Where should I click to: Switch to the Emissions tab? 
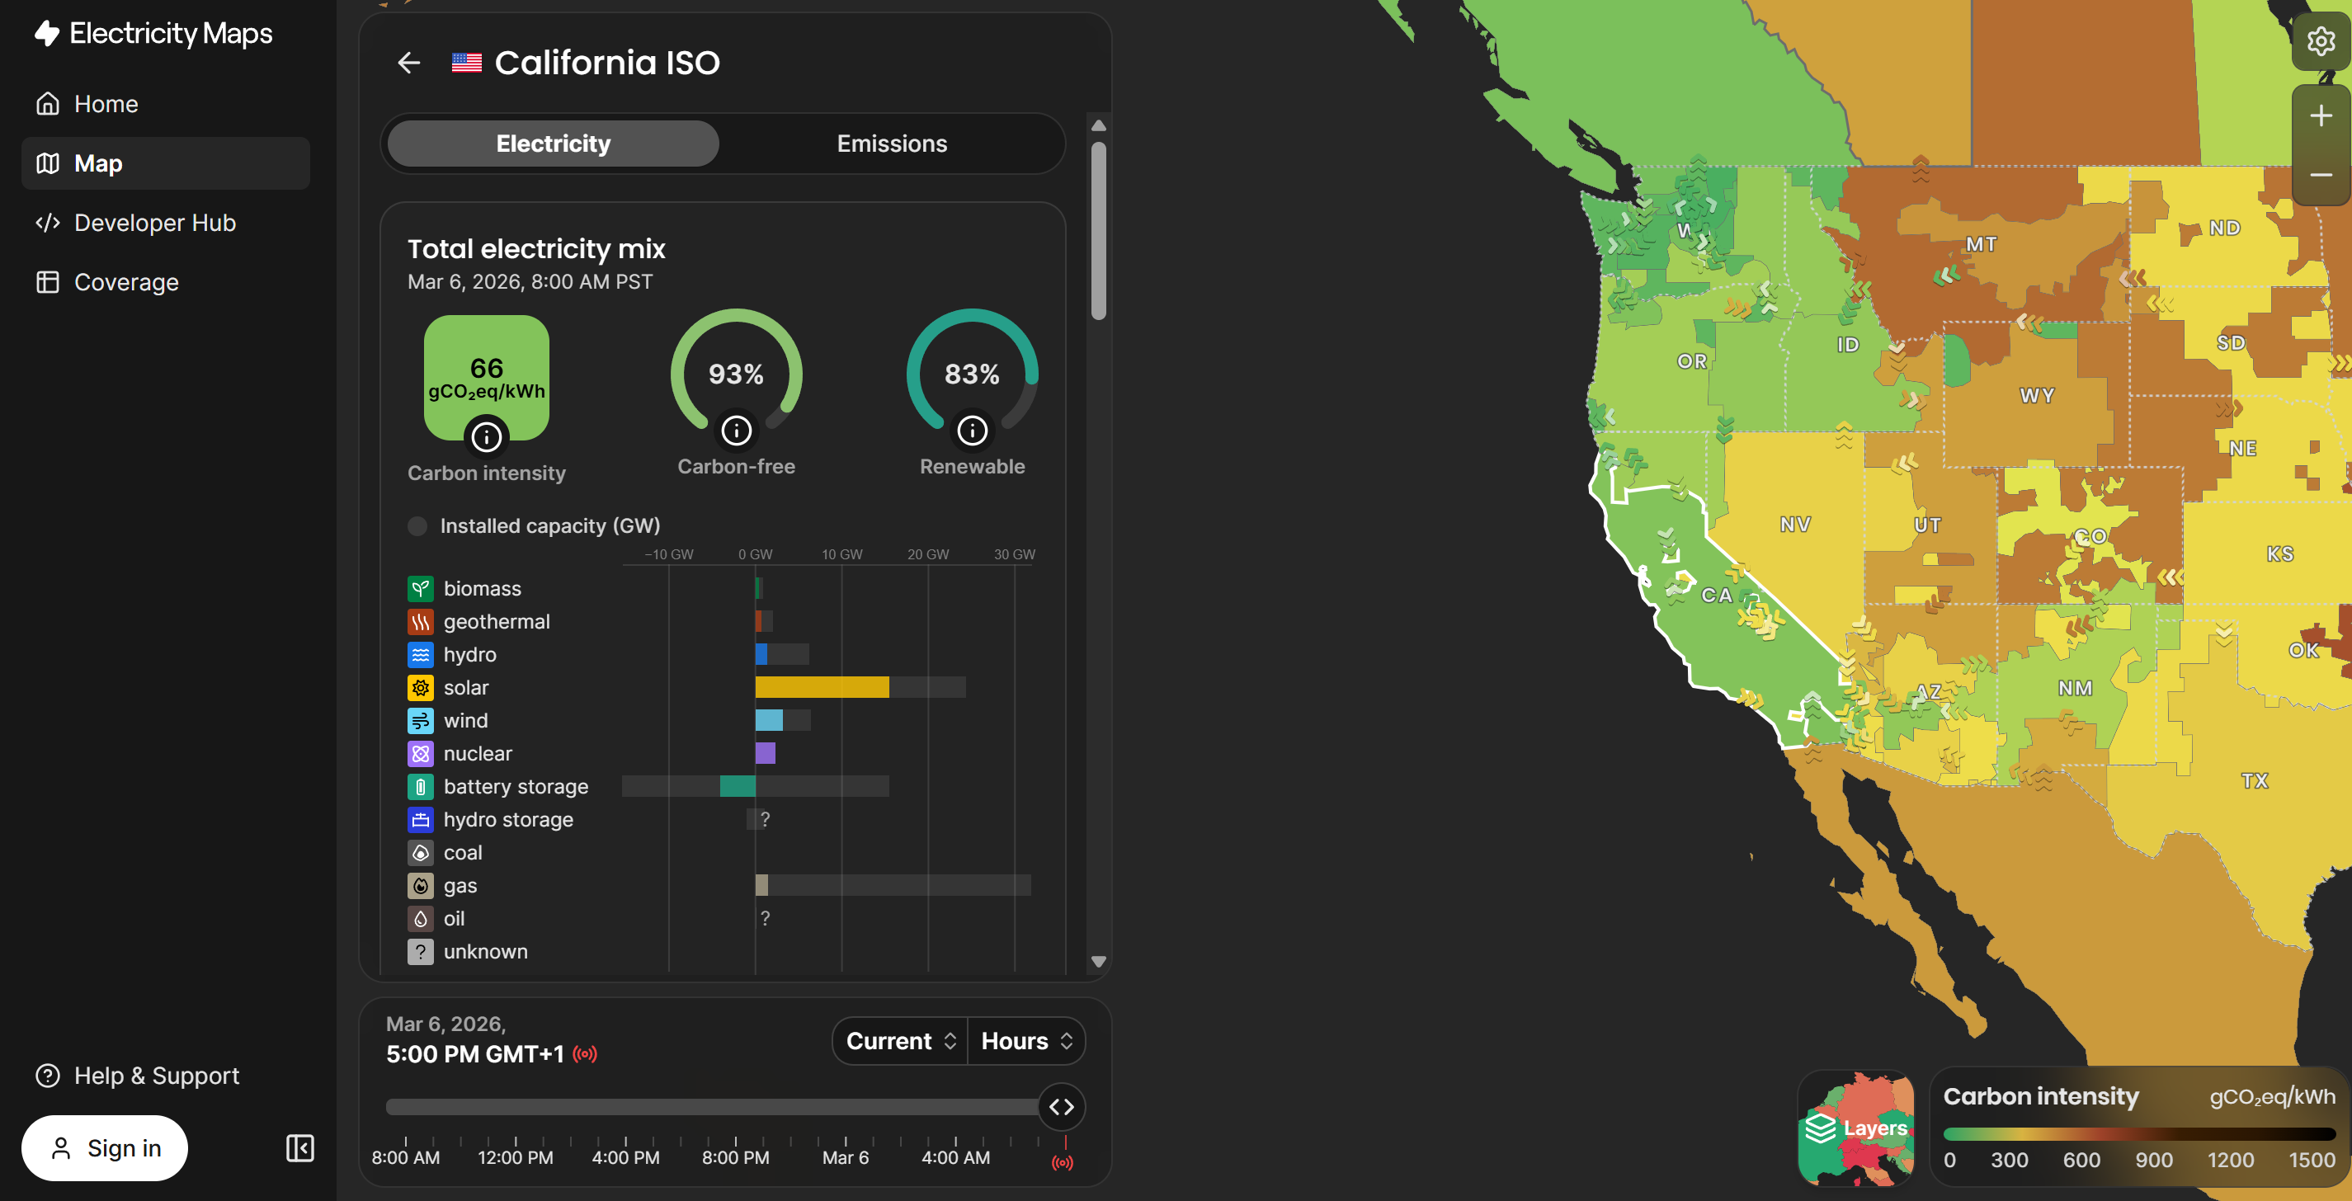pyautogui.click(x=891, y=144)
